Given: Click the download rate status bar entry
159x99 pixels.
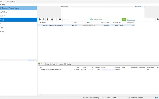Looking at the screenshot, I should [110, 98].
